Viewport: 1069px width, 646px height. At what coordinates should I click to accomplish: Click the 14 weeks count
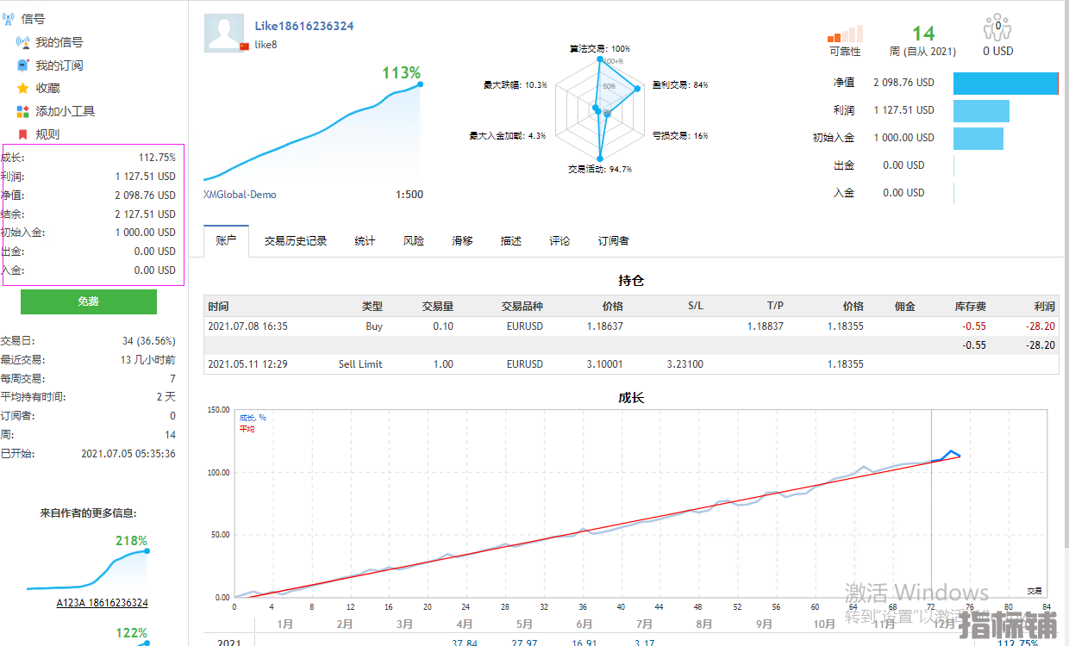pos(923,34)
